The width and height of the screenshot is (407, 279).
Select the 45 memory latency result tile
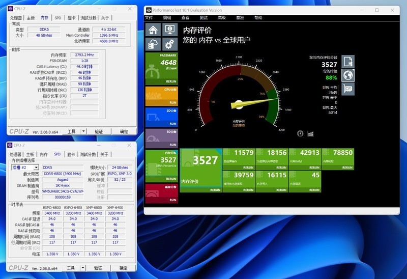[x=305, y=181]
